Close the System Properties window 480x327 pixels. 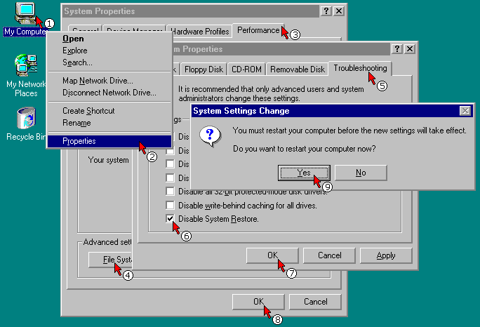click(339, 11)
